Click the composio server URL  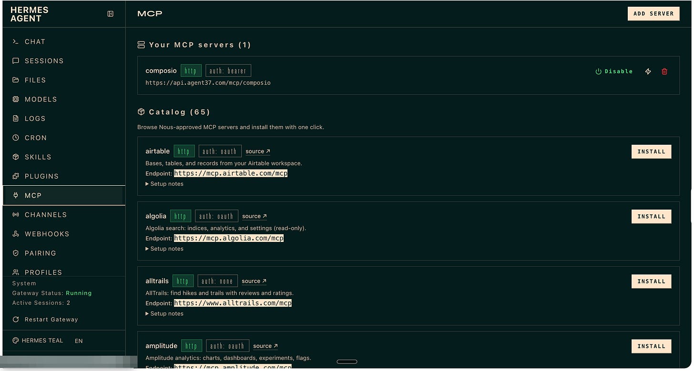point(208,83)
